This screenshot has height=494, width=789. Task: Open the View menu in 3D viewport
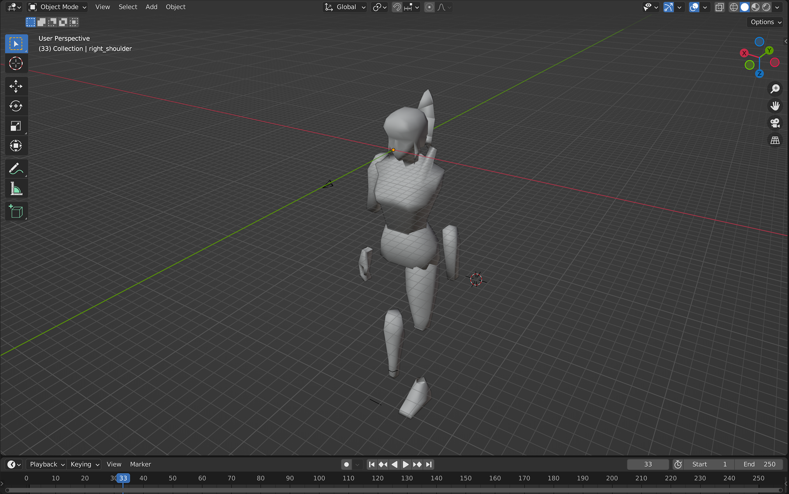[103, 7]
